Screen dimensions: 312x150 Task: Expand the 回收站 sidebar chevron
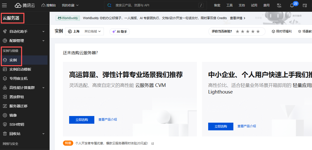tap(43, 134)
